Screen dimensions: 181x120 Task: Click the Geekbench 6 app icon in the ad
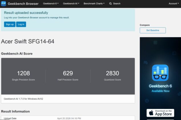tap(160, 73)
